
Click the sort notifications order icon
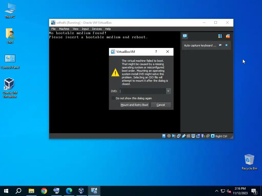pos(220,36)
